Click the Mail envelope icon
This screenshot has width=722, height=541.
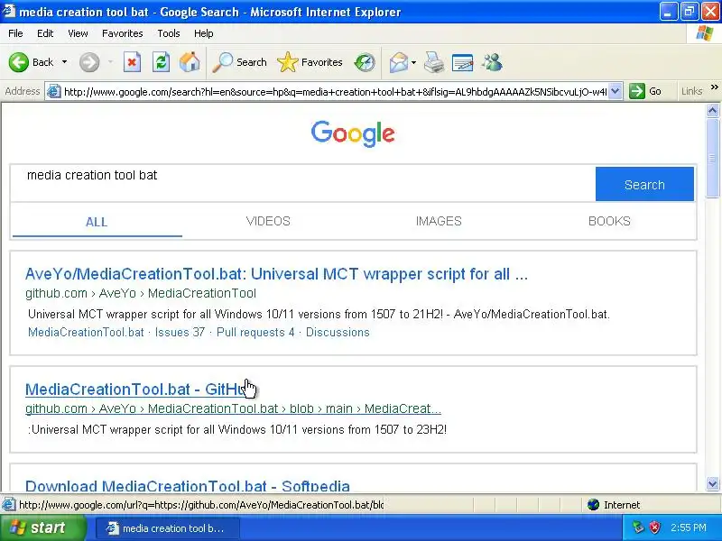(x=398, y=62)
